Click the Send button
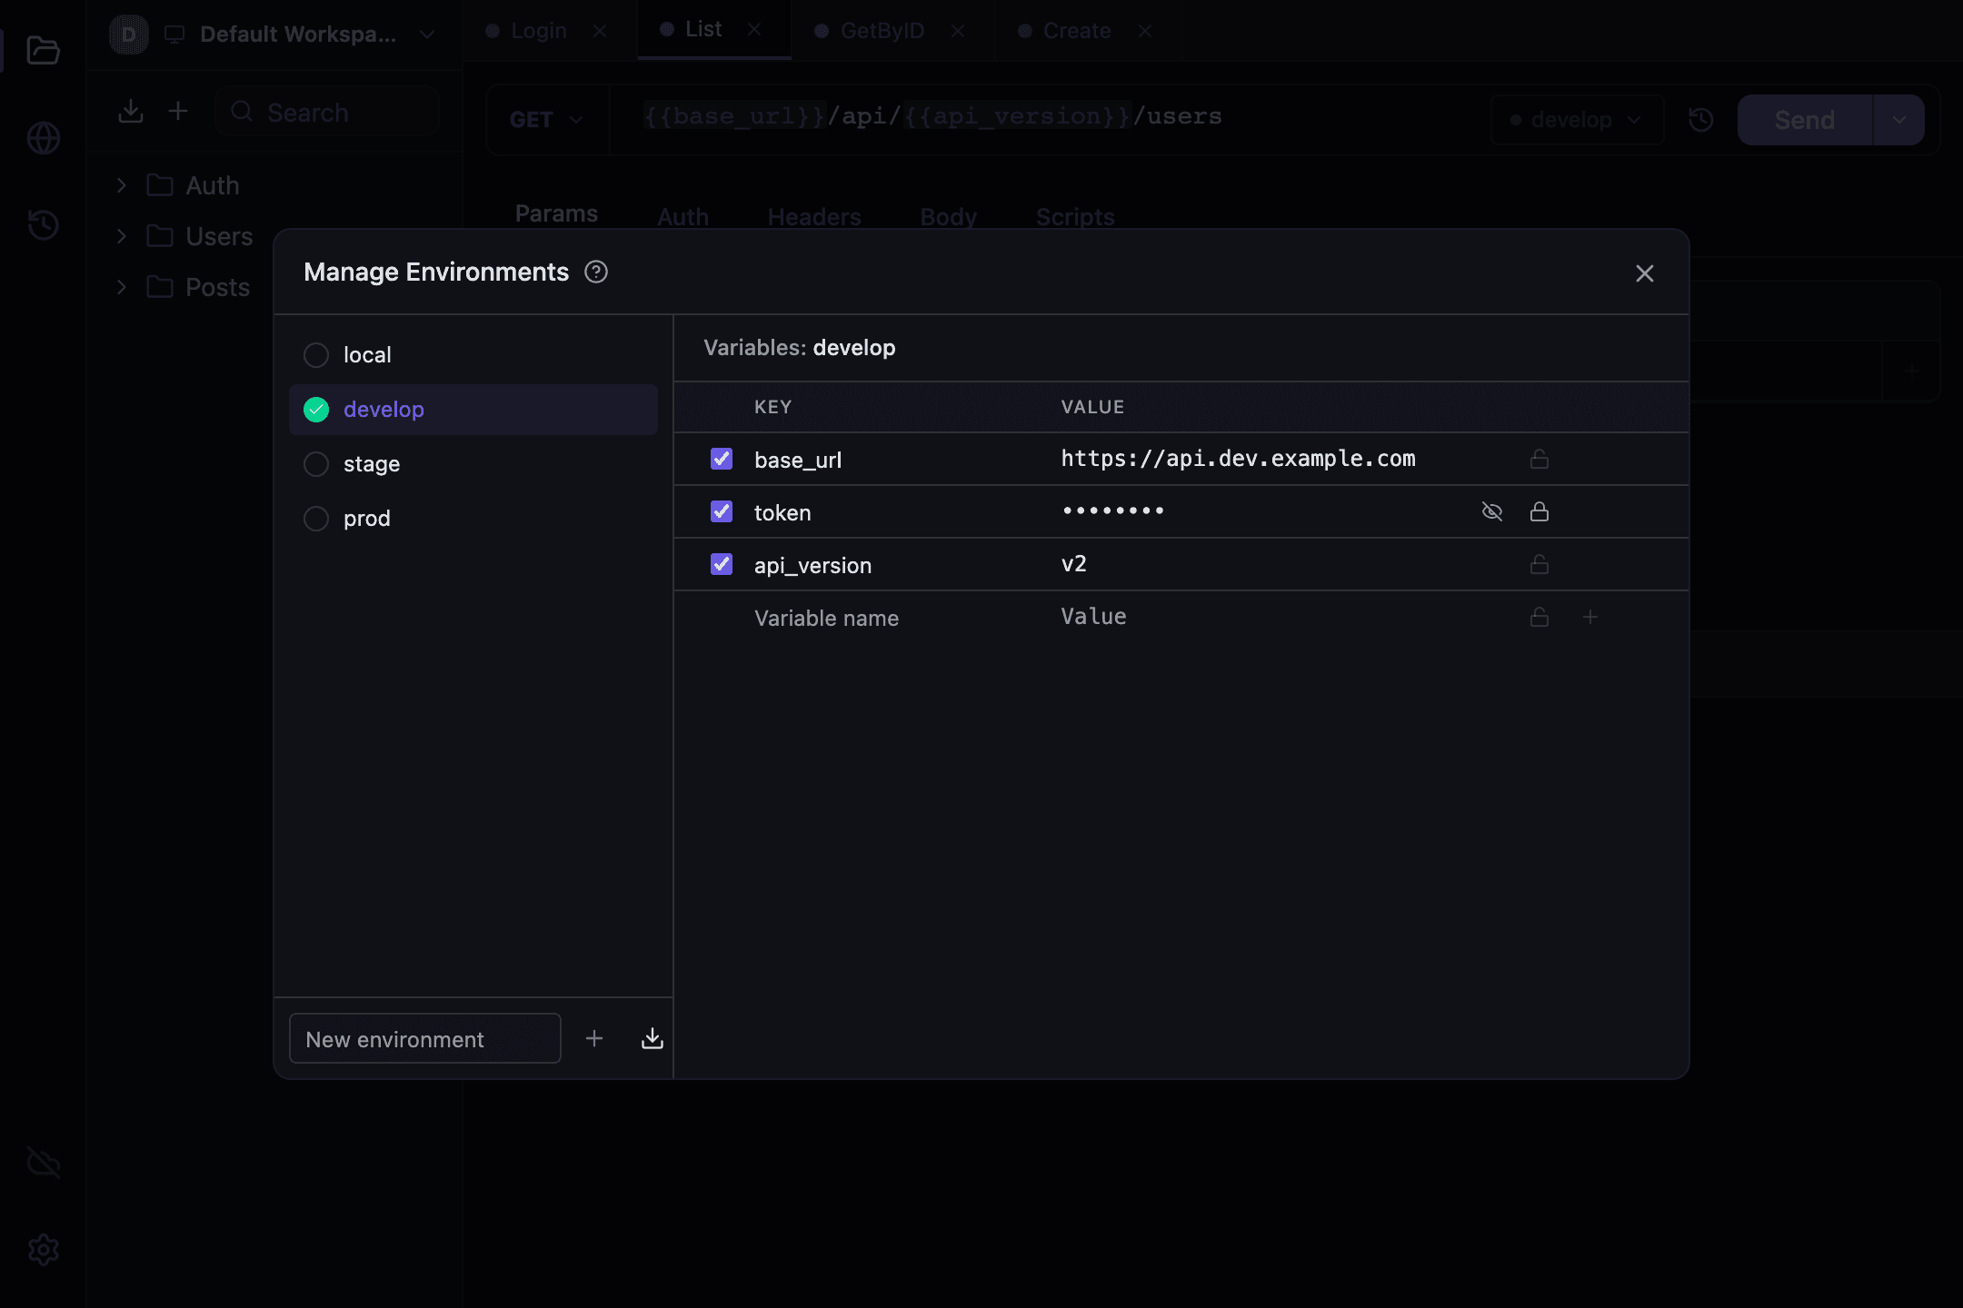Viewport: 1963px width, 1308px height. point(1804,120)
